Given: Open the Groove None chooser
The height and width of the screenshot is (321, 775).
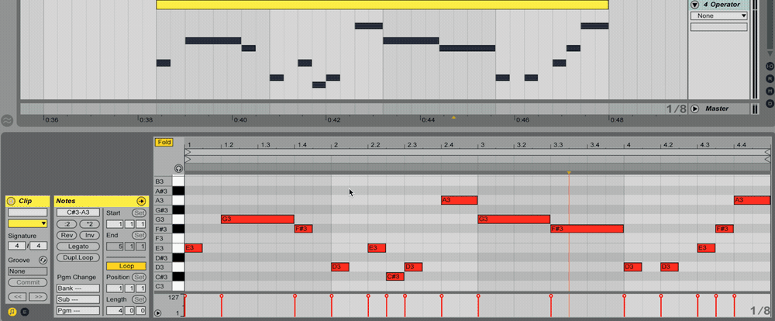Looking at the screenshot, I should point(28,271).
